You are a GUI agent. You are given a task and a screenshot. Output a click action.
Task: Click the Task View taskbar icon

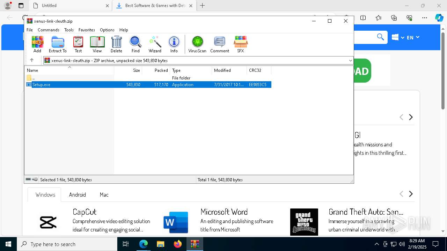[126, 244]
